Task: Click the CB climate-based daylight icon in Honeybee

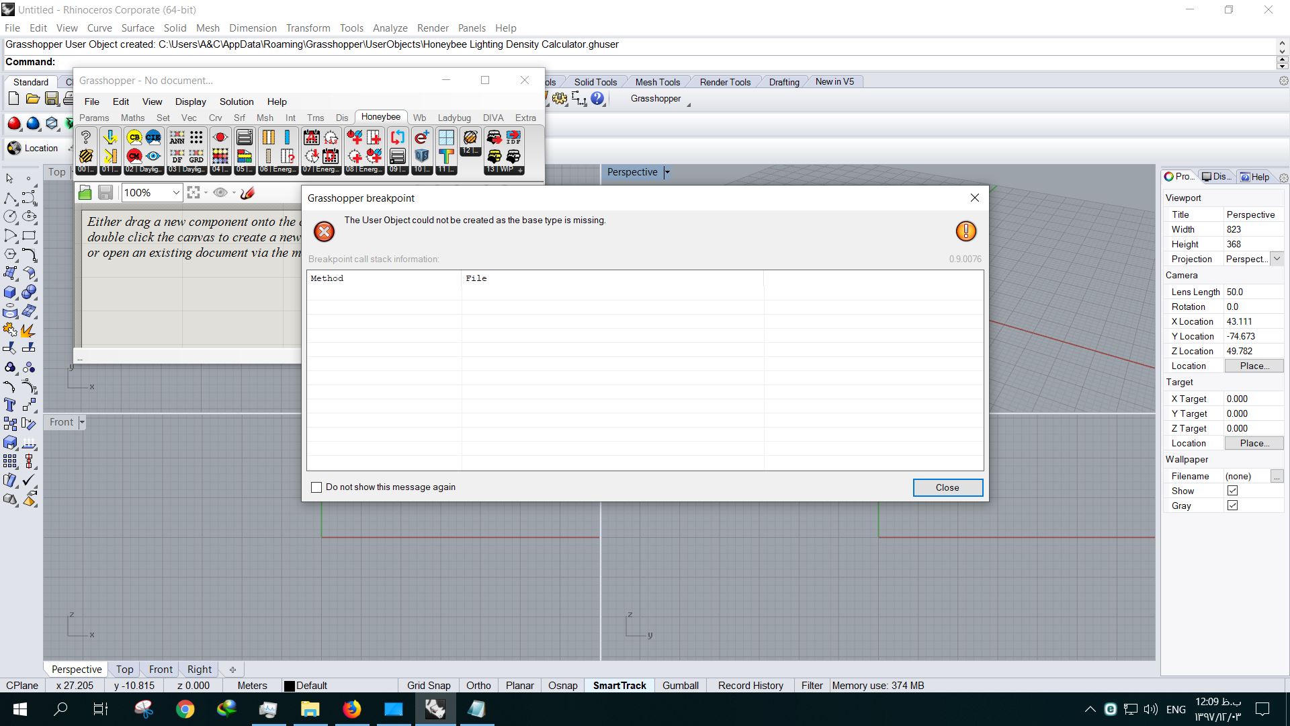Action: pyautogui.click(x=134, y=137)
